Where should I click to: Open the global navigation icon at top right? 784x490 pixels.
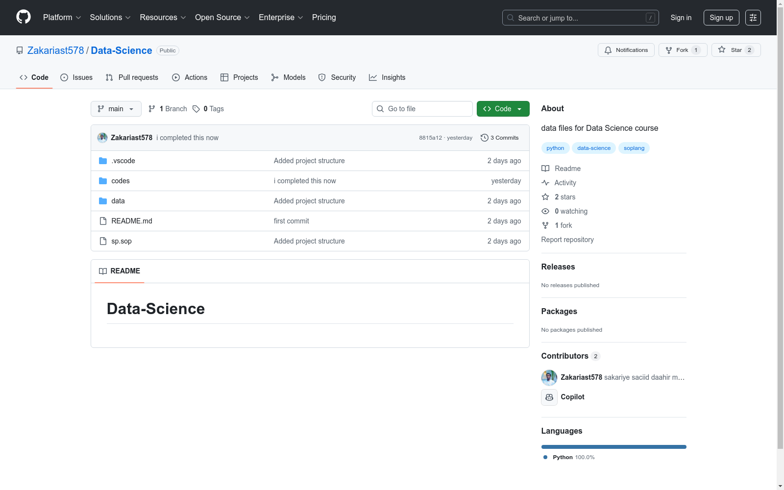point(753,18)
